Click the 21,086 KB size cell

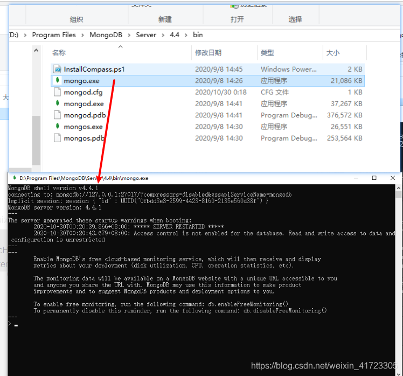(346, 81)
